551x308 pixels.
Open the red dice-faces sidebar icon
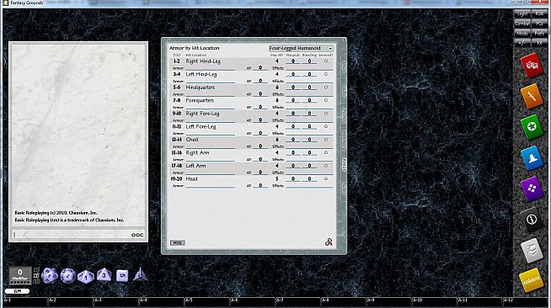click(532, 66)
